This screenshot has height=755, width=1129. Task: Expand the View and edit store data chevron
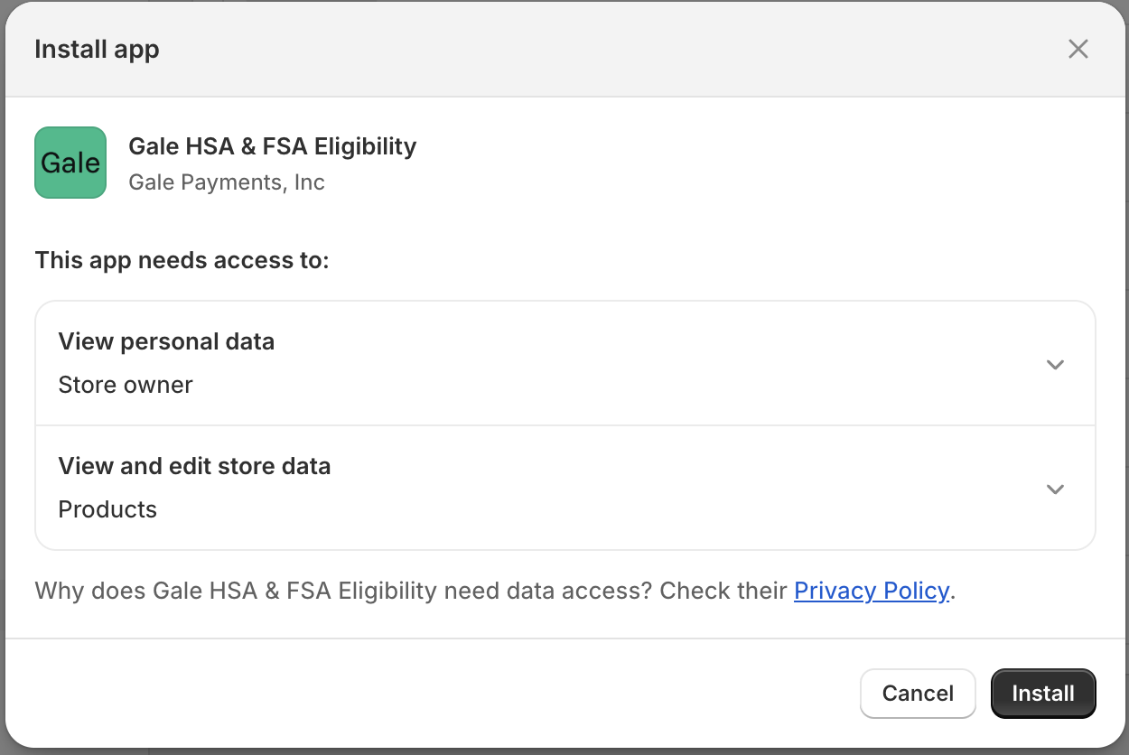[x=1055, y=489]
